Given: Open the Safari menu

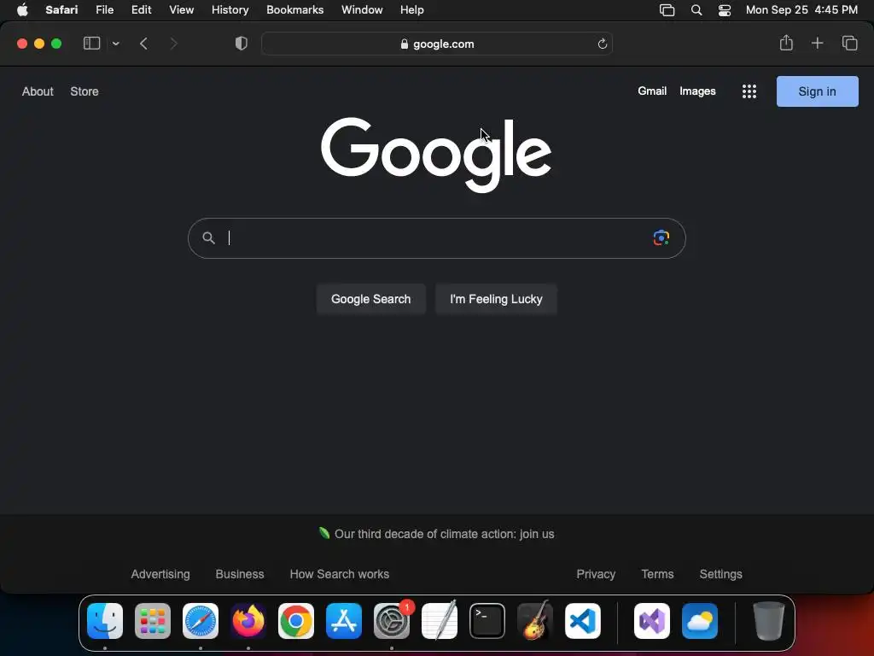Looking at the screenshot, I should 61,10.
